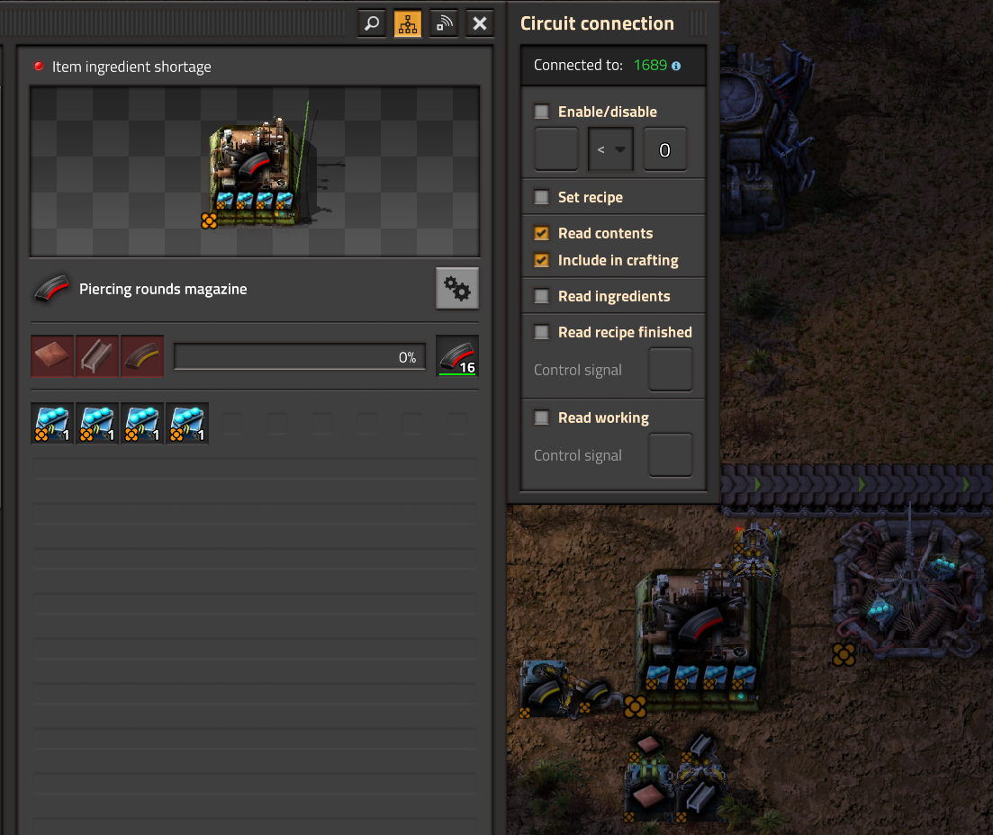The height and width of the screenshot is (835, 993).
Task: Open the comparator operator dropdown
Action: pos(610,149)
